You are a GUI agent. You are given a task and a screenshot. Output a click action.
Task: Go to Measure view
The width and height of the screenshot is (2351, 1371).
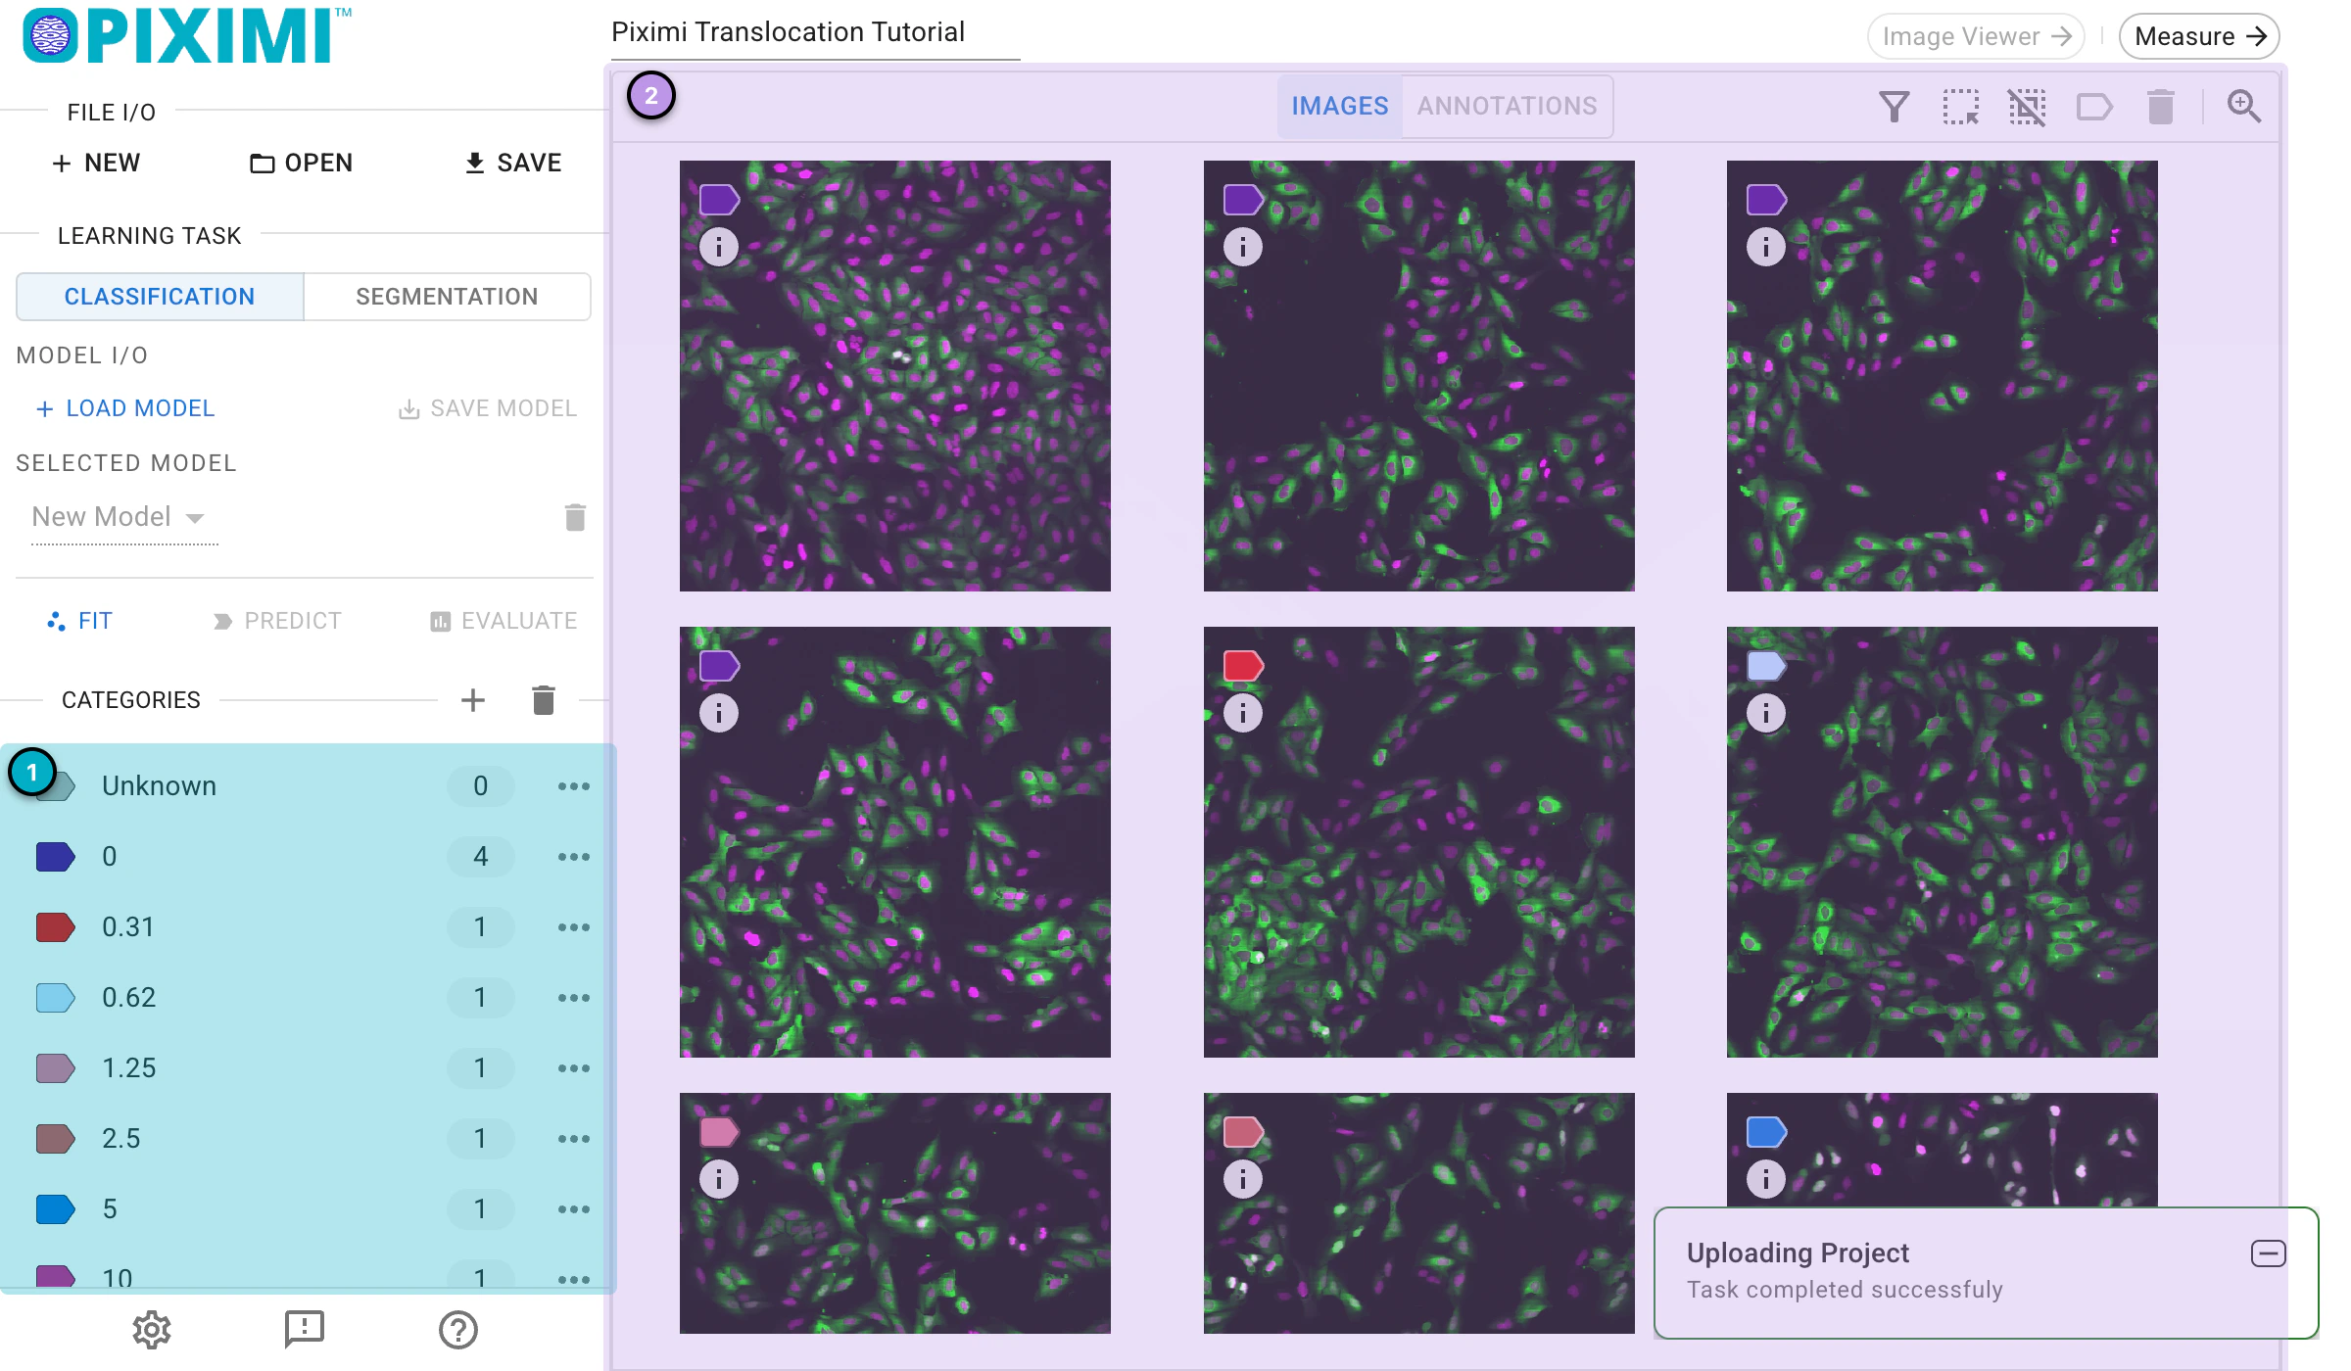pyautogui.click(x=2199, y=36)
